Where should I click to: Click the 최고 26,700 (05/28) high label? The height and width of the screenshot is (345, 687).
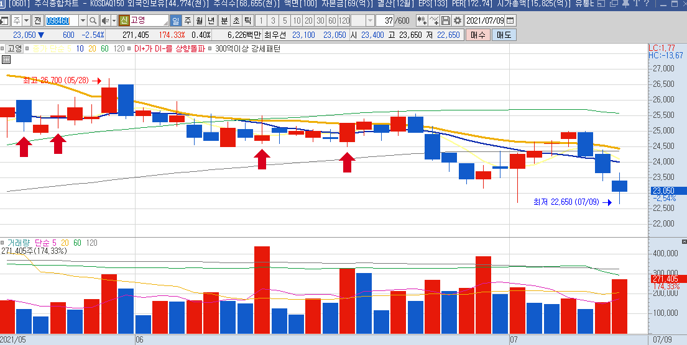(56, 81)
